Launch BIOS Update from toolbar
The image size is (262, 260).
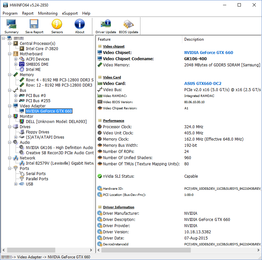pos(128,26)
